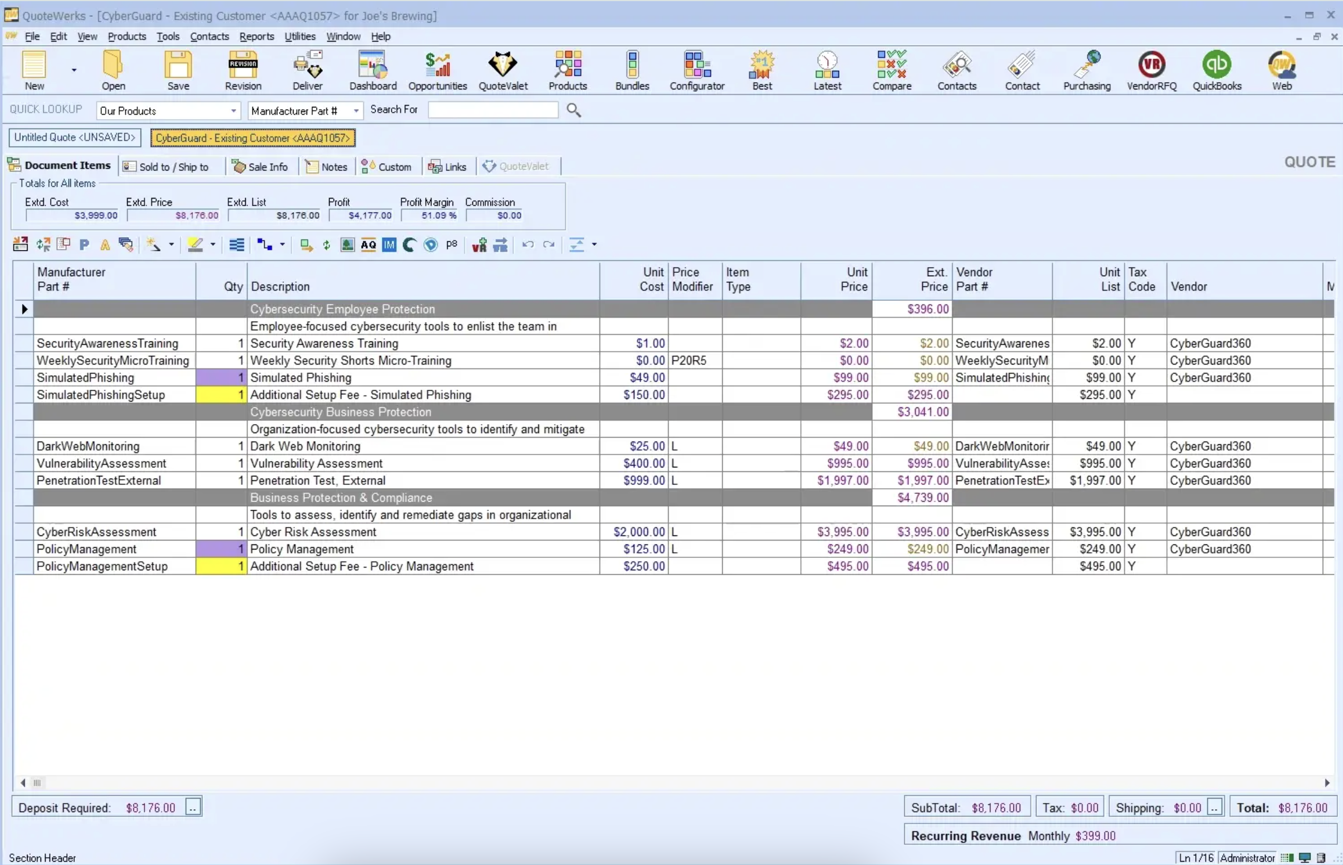
Task: Open the Configurator
Action: pyautogui.click(x=697, y=70)
